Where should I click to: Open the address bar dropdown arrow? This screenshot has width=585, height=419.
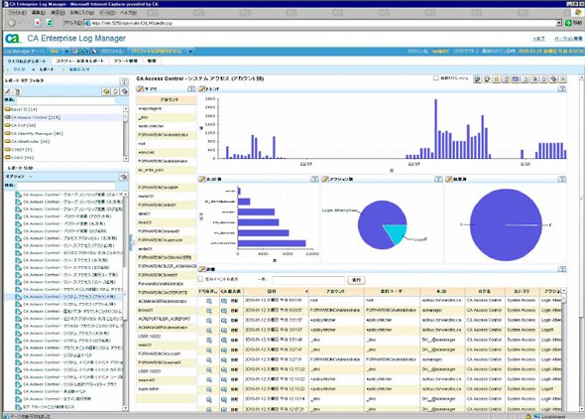[x=559, y=23]
